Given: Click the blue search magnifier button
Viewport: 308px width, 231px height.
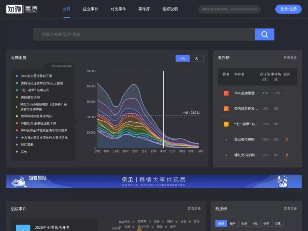Looking at the screenshot, I should 264,34.
